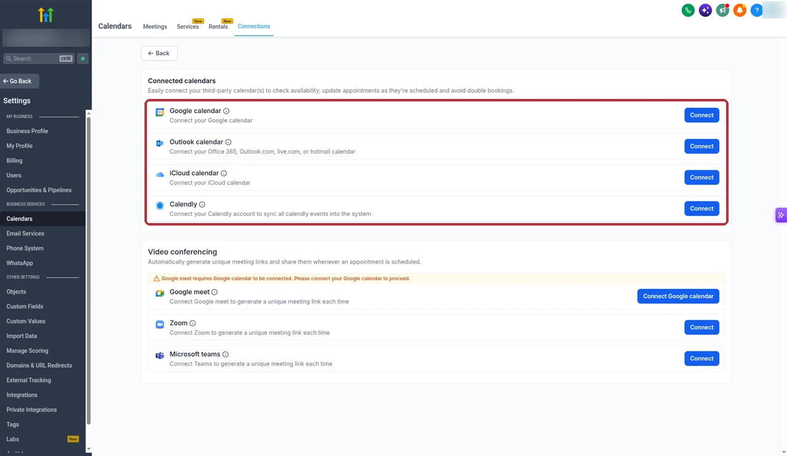Switch to the Services tab

pyautogui.click(x=188, y=26)
